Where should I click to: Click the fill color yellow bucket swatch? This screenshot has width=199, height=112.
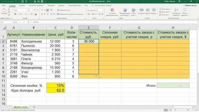coord(31,14)
